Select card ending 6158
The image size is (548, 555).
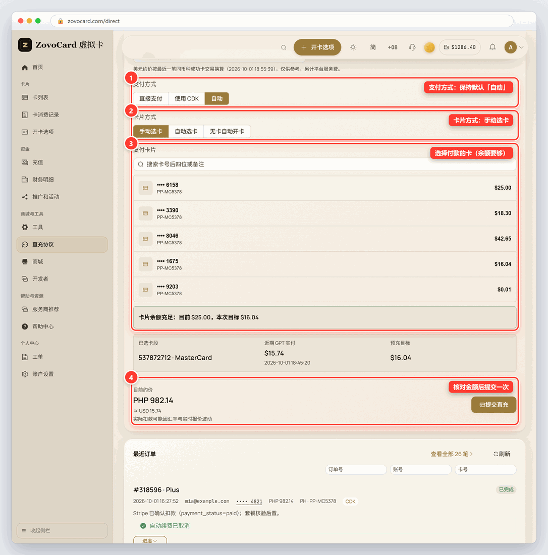[324, 188]
